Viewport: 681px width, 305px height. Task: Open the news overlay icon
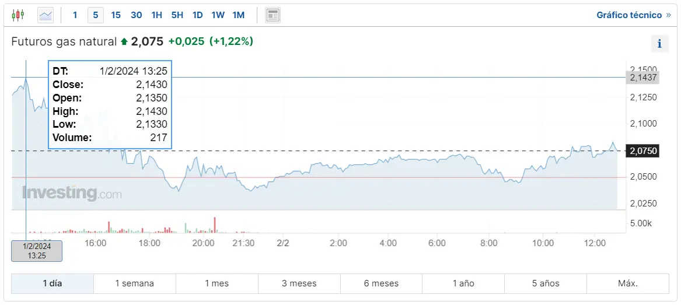pos(273,15)
